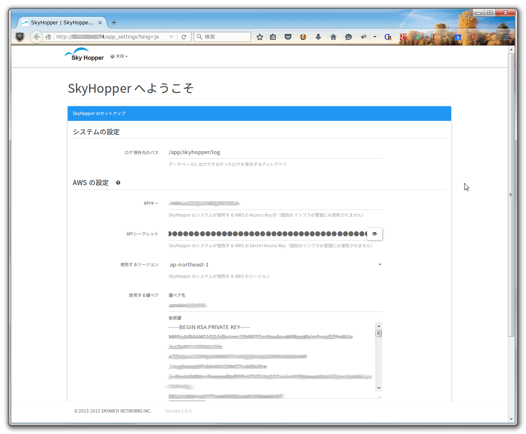
Task: Show the API secret with eye button
Action: pyautogui.click(x=375, y=234)
